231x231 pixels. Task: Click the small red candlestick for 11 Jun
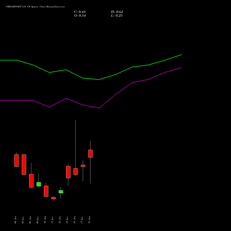click(x=54, y=198)
